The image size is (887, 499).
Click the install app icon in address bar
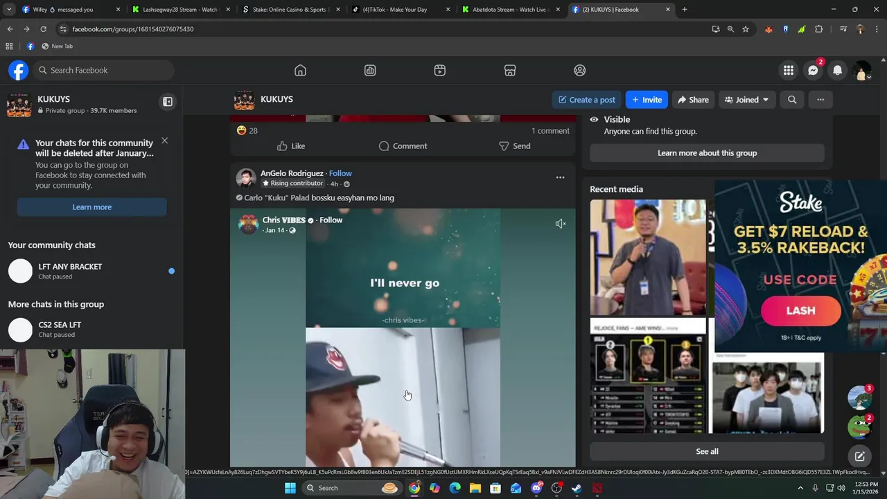(x=716, y=29)
